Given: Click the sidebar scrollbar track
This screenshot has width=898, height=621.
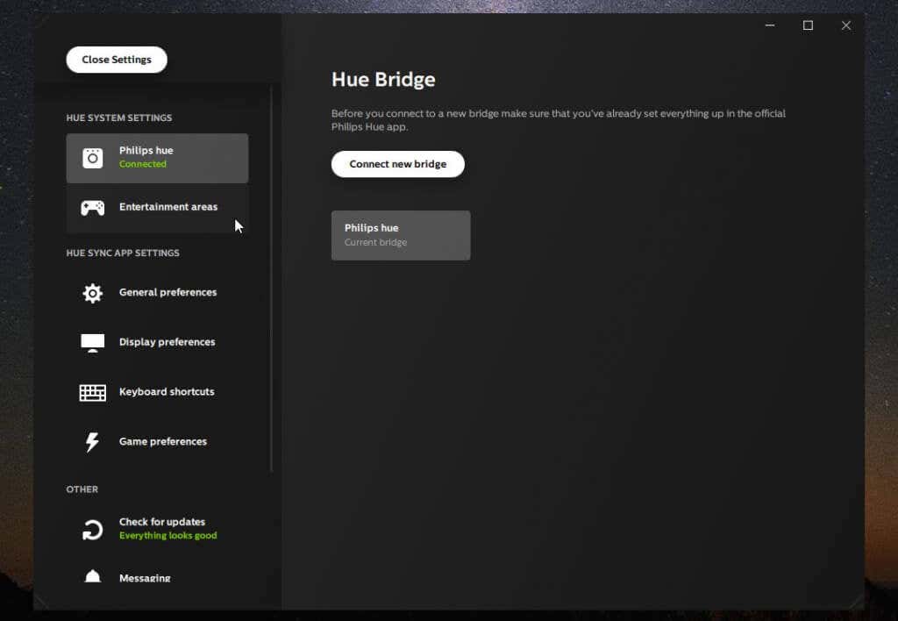Looking at the screenshot, I should click(x=273, y=351).
